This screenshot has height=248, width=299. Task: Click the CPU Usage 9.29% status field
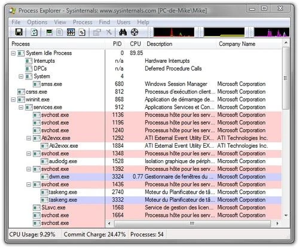click(32, 234)
